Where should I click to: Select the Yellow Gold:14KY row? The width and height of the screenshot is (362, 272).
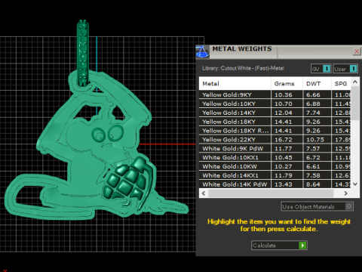pos(275,113)
